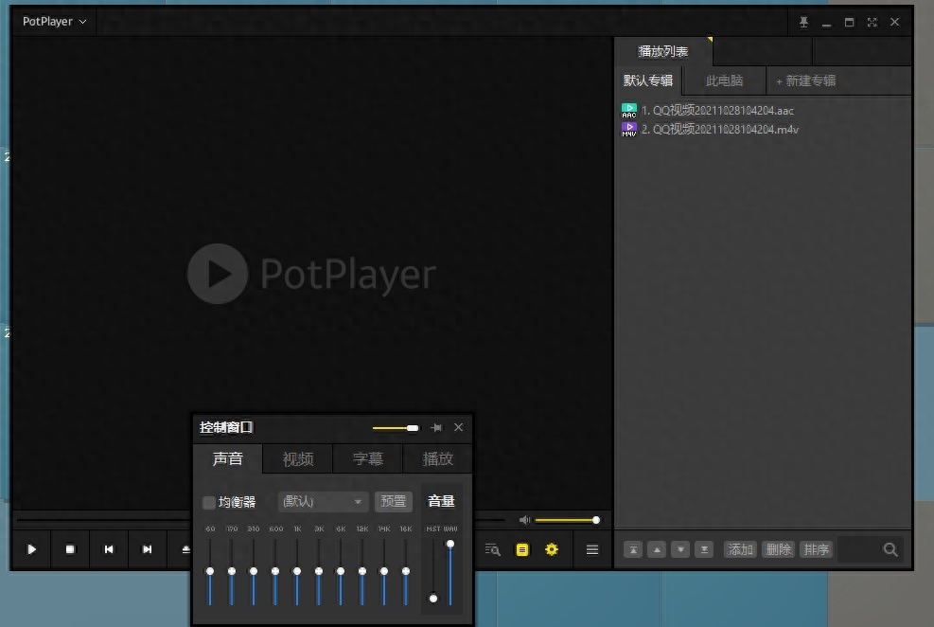The height and width of the screenshot is (627, 934).
Task: Expand the (默认) equalizer preset dropdown
Action: pyautogui.click(x=324, y=502)
